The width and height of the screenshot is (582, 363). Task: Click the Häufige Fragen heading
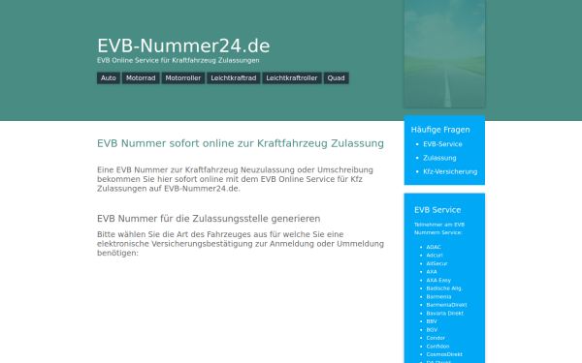click(x=440, y=130)
